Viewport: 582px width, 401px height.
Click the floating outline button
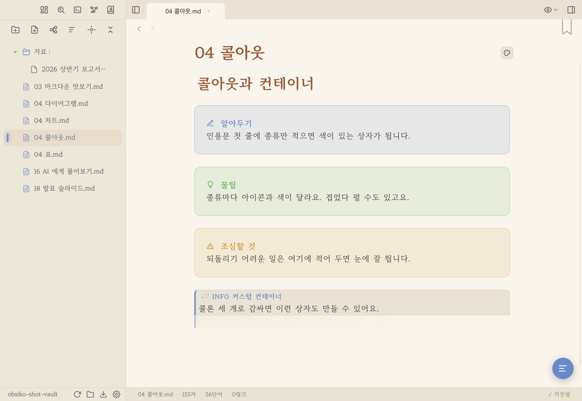click(563, 369)
